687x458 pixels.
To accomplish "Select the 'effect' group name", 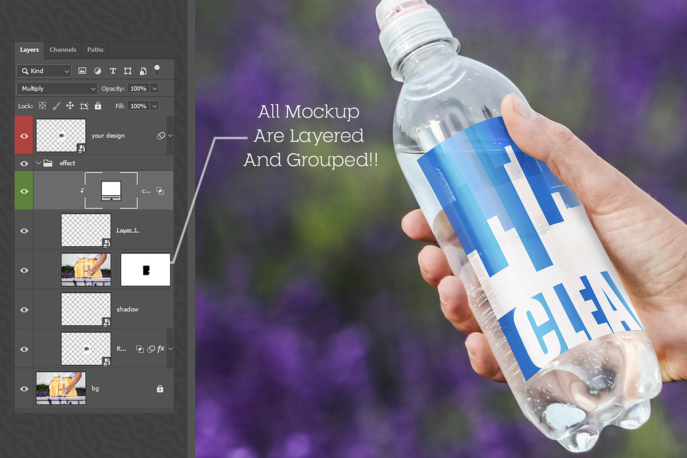I will 67,163.
